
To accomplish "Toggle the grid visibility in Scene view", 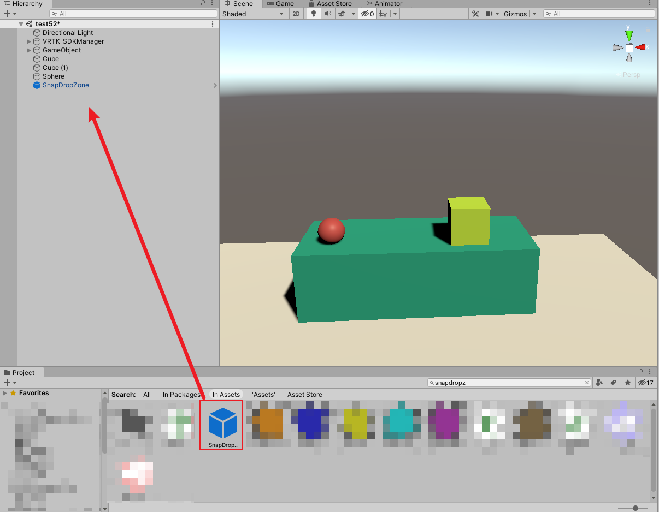I will click(383, 14).
